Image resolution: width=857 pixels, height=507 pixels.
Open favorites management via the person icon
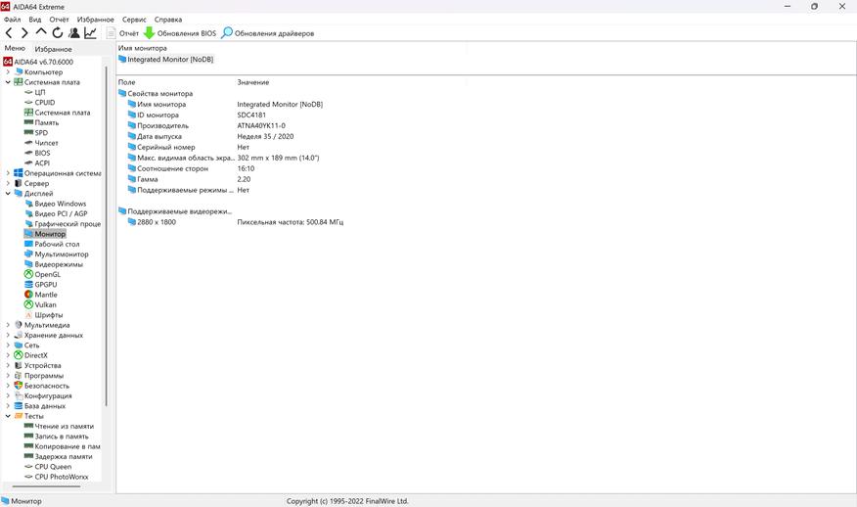[73, 33]
